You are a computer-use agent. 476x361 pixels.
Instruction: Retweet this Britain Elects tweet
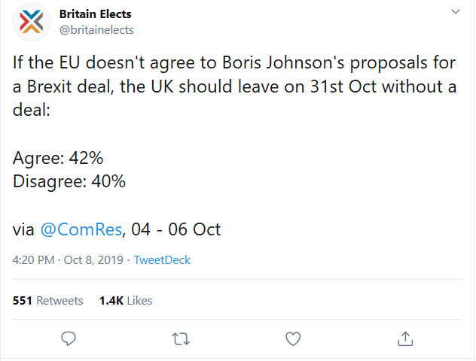tap(181, 339)
